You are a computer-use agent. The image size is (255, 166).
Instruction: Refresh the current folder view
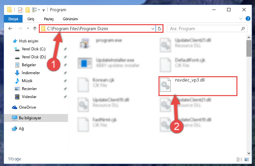(159, 28)
